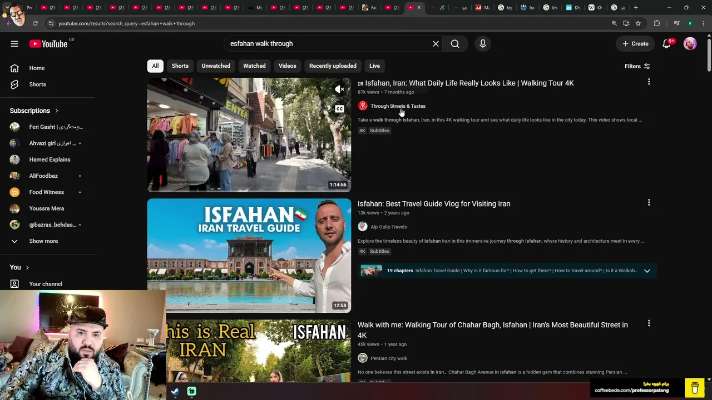This screenshot has width=712, height=400.
Task: Open the notifications bell
Action: [x=667, y=44]
